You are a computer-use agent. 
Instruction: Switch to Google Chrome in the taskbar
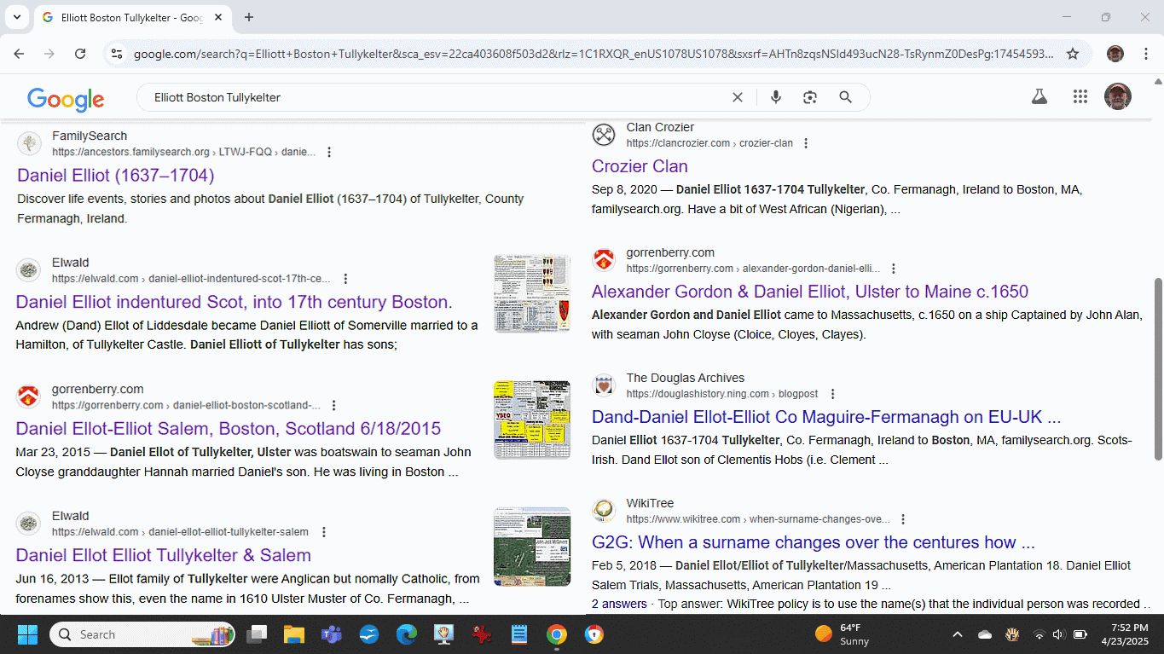[557, 634]
